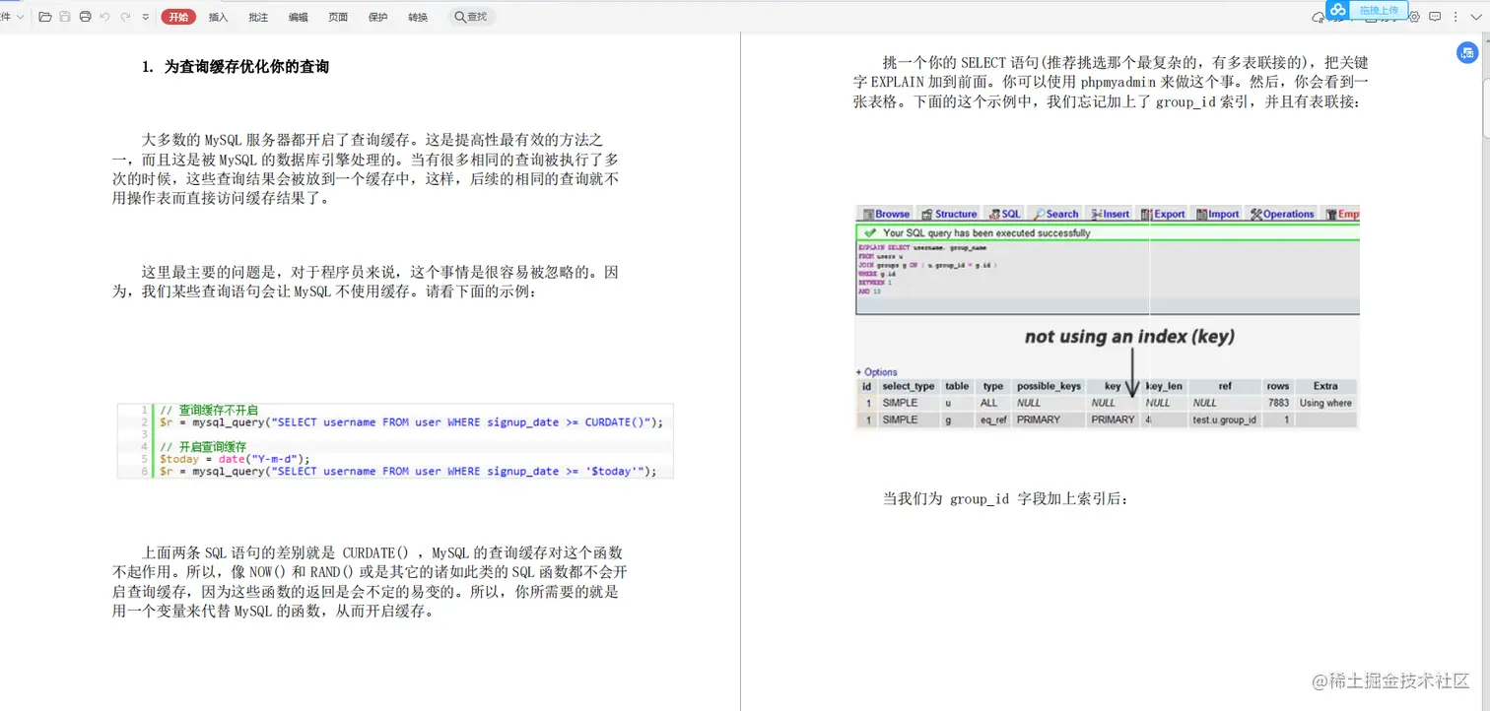Image resolution: width=1490 pixels, height=711 pixels.
Task: Click the code comment '// 开启查询缓存'
Action: point(202,446)
